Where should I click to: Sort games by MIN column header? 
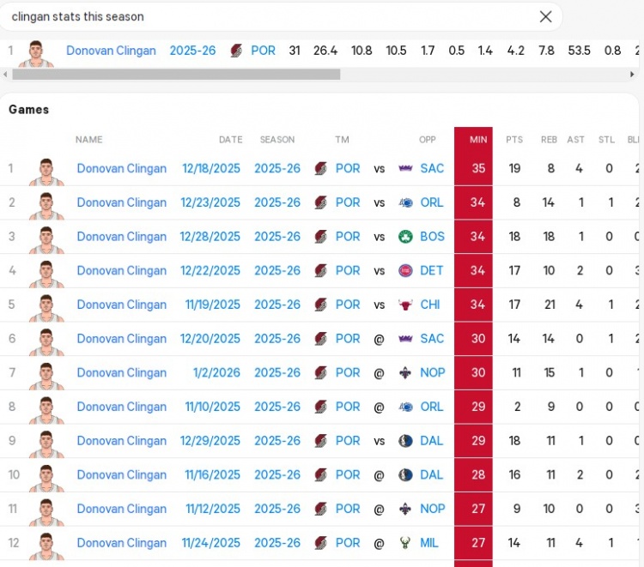pyautogui.click(x=477, y=140)
